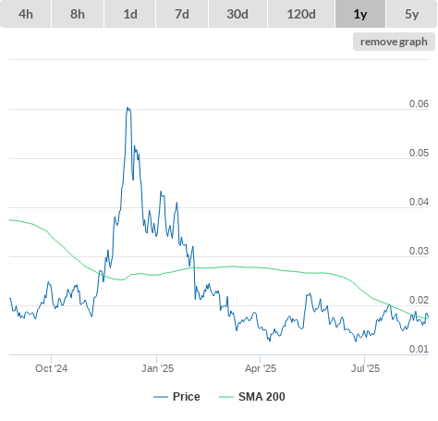This screenshot has width=438, height=421.
Task: Switch to the 8h time range
Action: click(78, 14)
